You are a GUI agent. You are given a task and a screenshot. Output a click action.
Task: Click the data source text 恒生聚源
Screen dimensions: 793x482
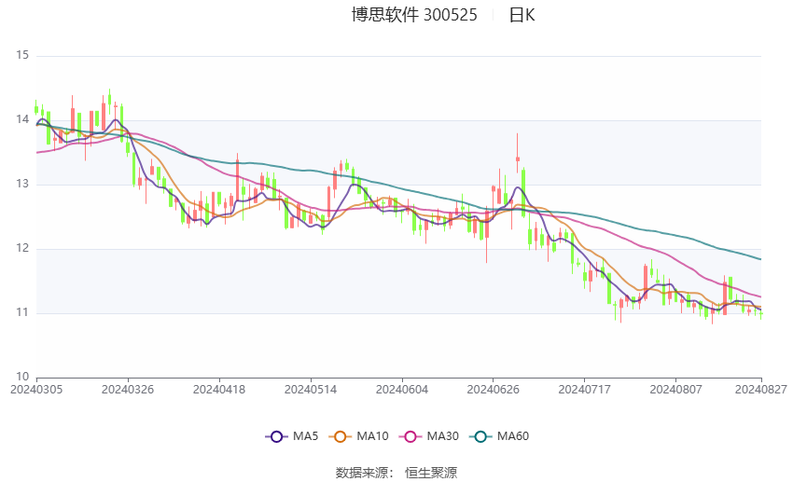click(x=431, y=473)
